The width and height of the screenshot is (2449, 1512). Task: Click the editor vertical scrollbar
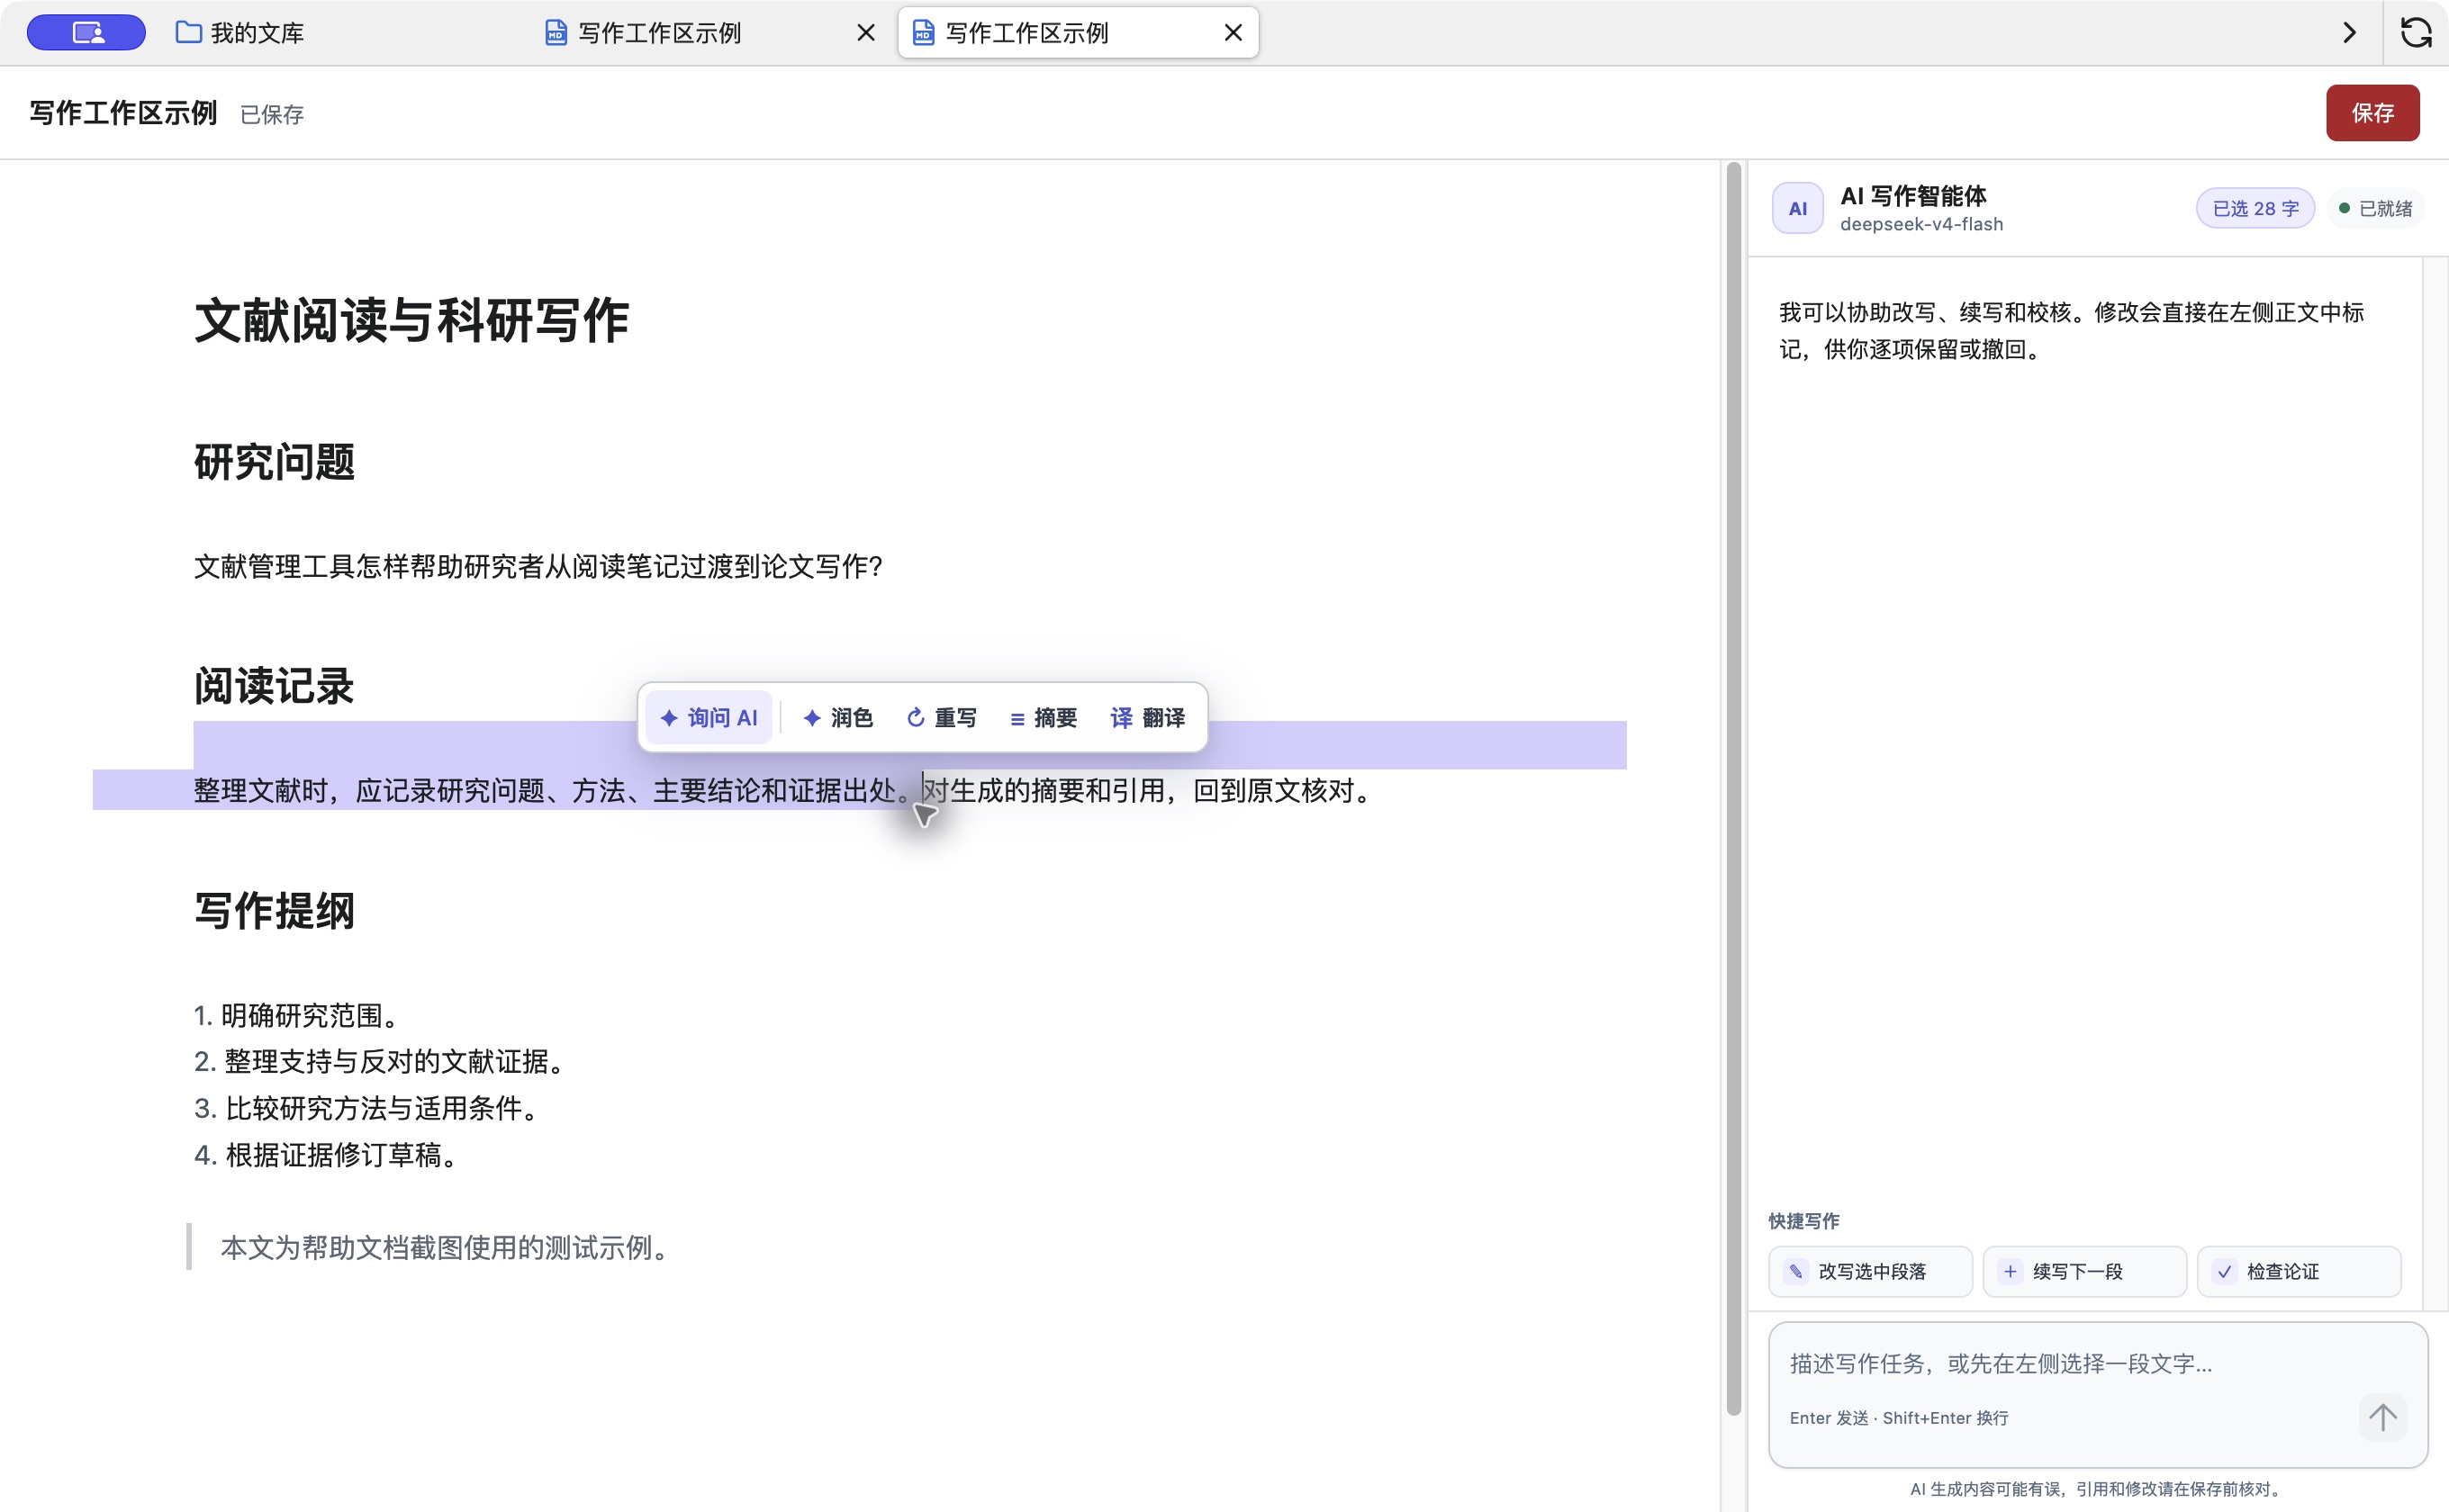(x=1734, y=790)
